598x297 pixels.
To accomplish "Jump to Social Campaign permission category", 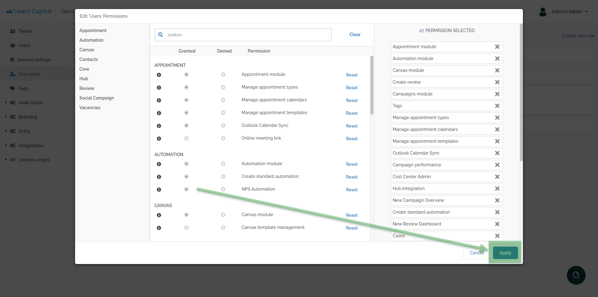I will pyautogui.click(x=97, y=98).
